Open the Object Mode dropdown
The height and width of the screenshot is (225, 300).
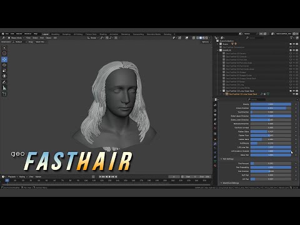pyautogui.click(x=16, y=38)
